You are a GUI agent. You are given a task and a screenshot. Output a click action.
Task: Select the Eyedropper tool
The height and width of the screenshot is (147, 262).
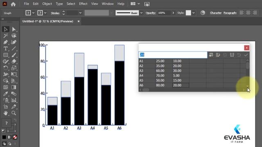5,94
